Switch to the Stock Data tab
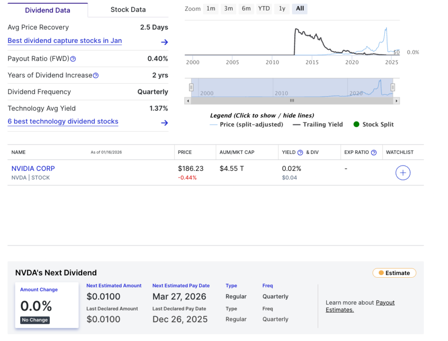 click(x=128, y=10)
